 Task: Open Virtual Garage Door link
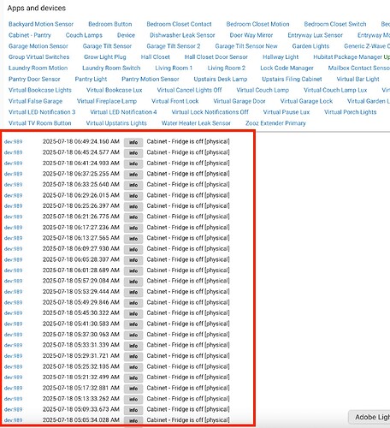(x=239, y=101)
